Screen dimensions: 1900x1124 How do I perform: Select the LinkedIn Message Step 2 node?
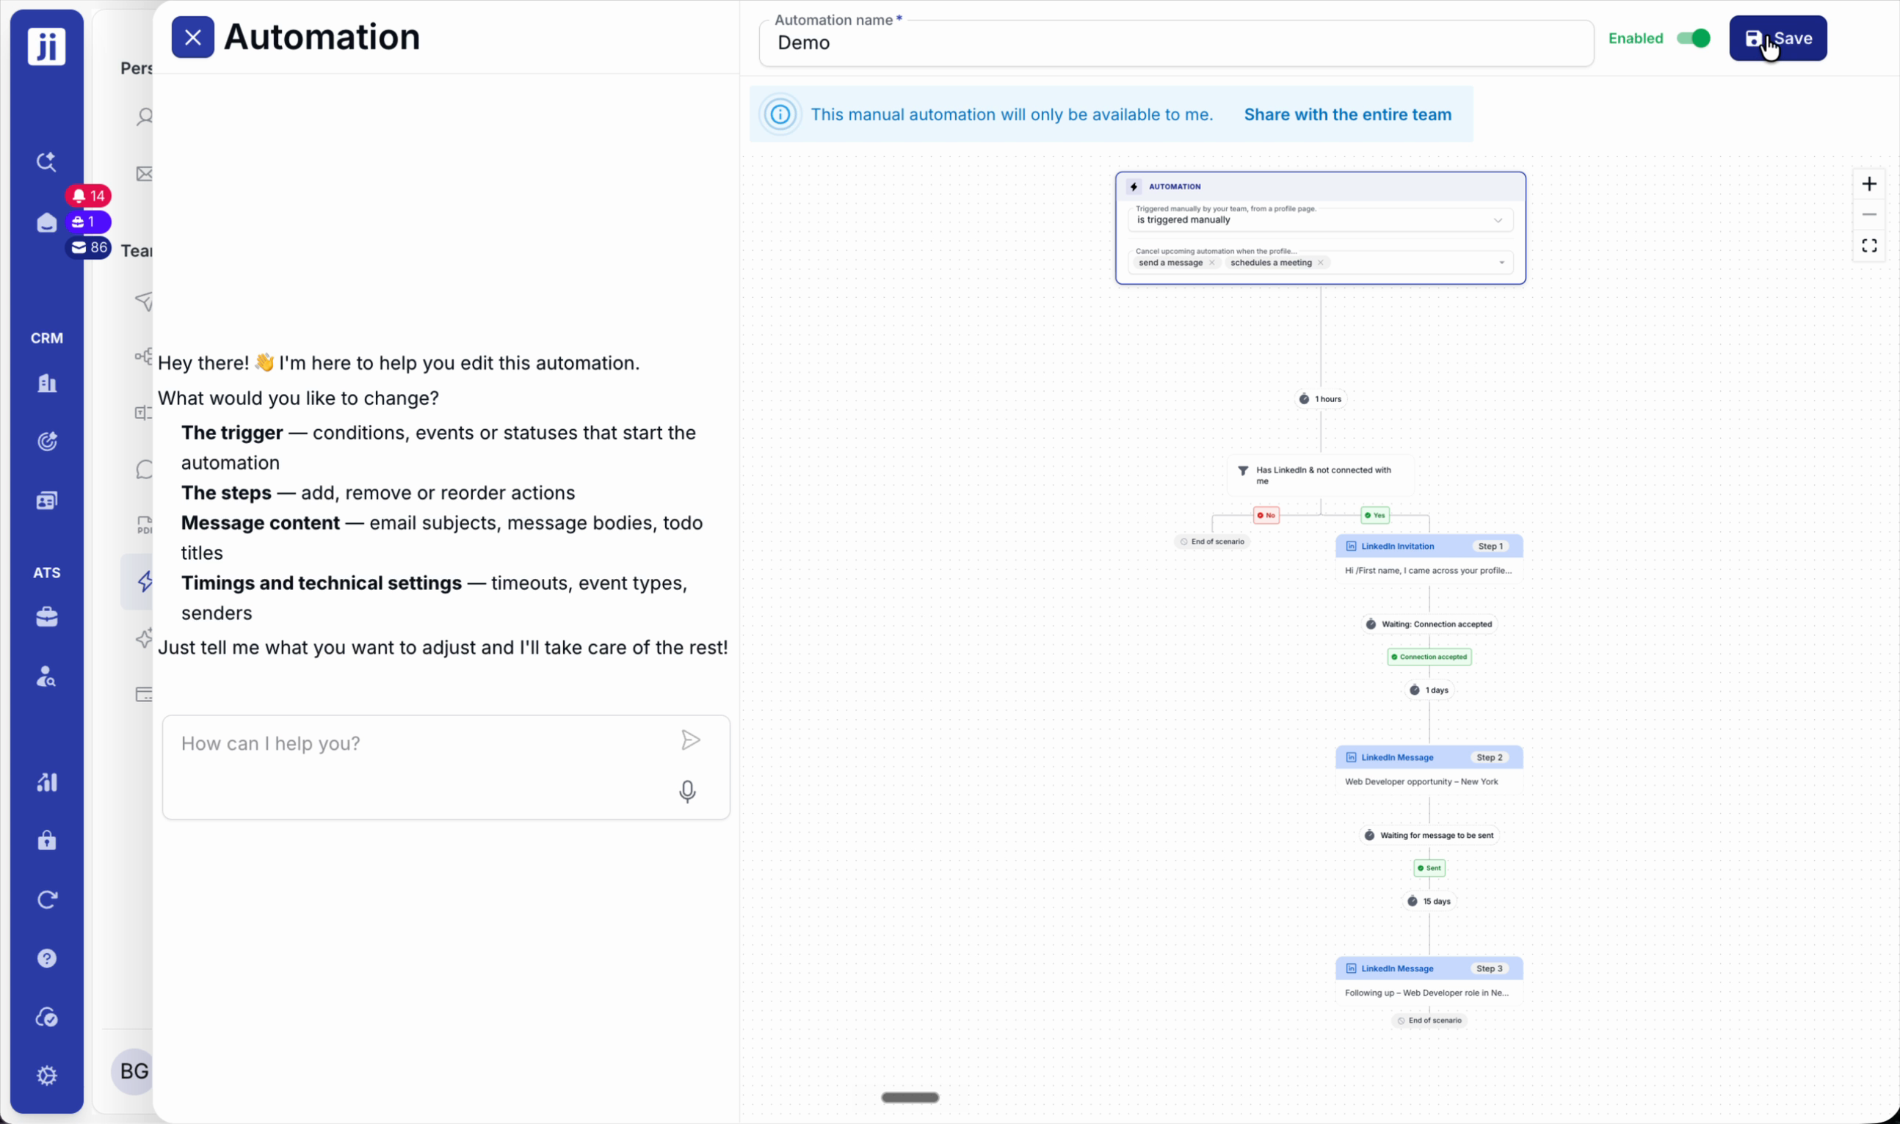pyautogui.click(x=1429, y=770)
